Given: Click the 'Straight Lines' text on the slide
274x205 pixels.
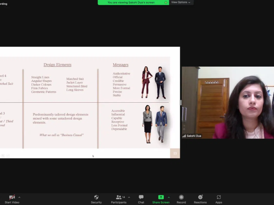Looking at the screenshot, I should [40, 77].
